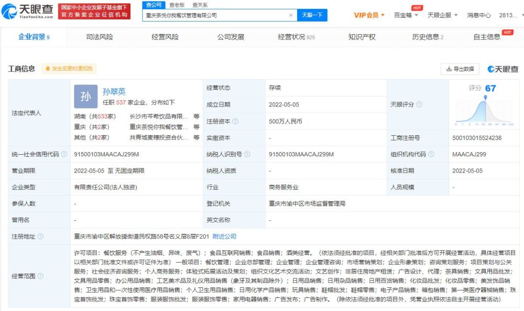Click 等 after the 重庆 company row
This screenshot has width=524, height=311.
196,127
